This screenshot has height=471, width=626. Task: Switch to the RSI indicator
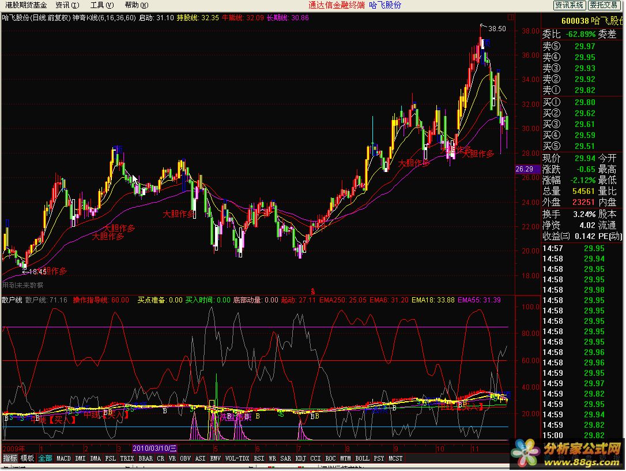[x=259, y=458]
